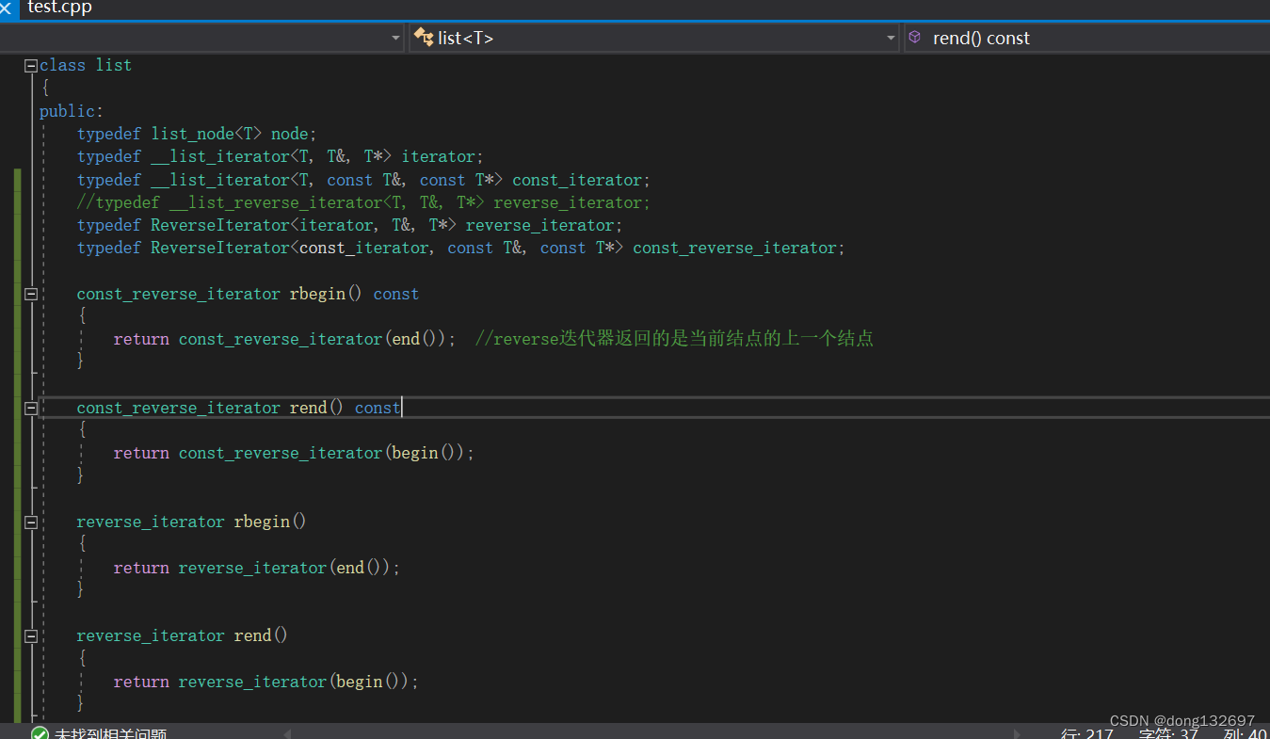The height and width of the screenshot is (739, 1270).
Task: Click the horizontal scrollbar right arrow
Action: (x=1017, y=733)
